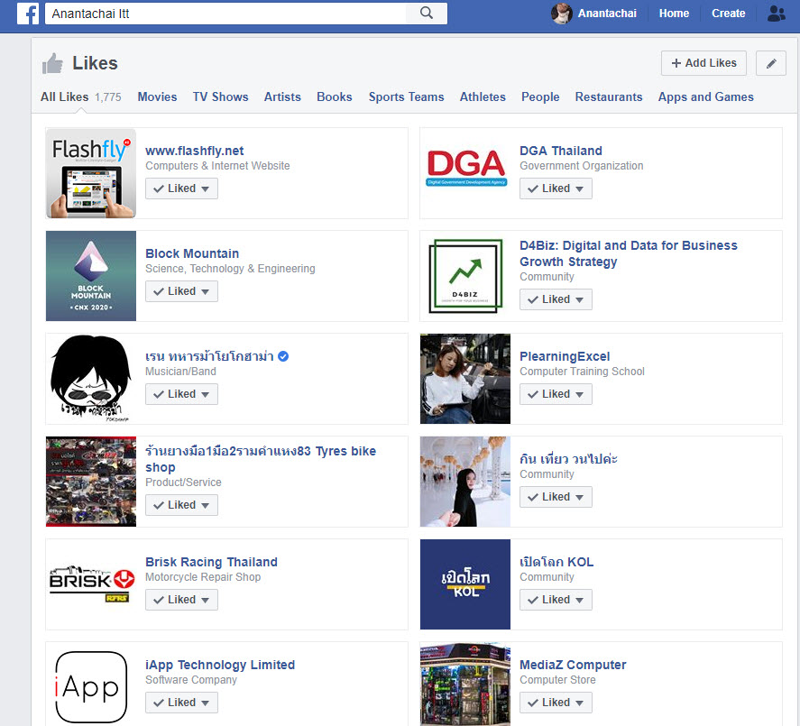
Task: Open Anantachai profile name link
Action: 607,14
